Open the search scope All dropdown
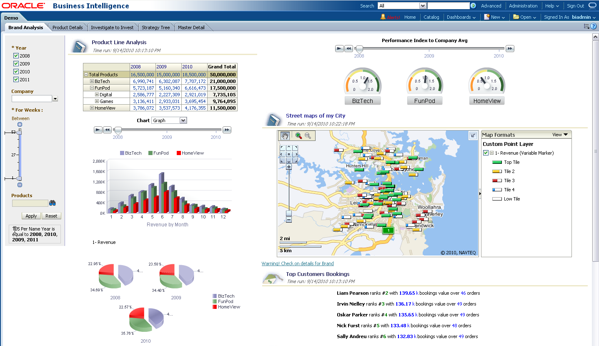 coord(402,6)
